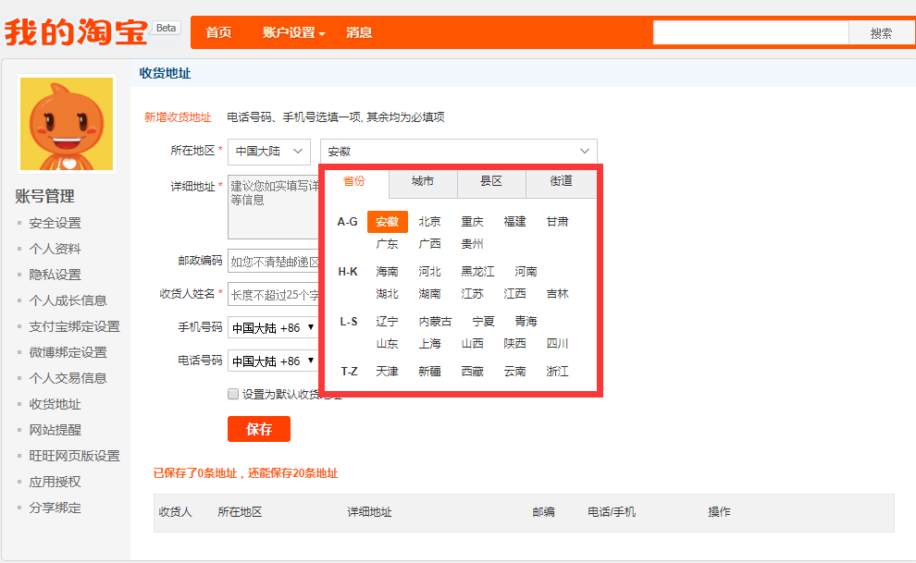Screen dimensions: 916x563
Task: Select province 甘肃
Action: point(557,222)
